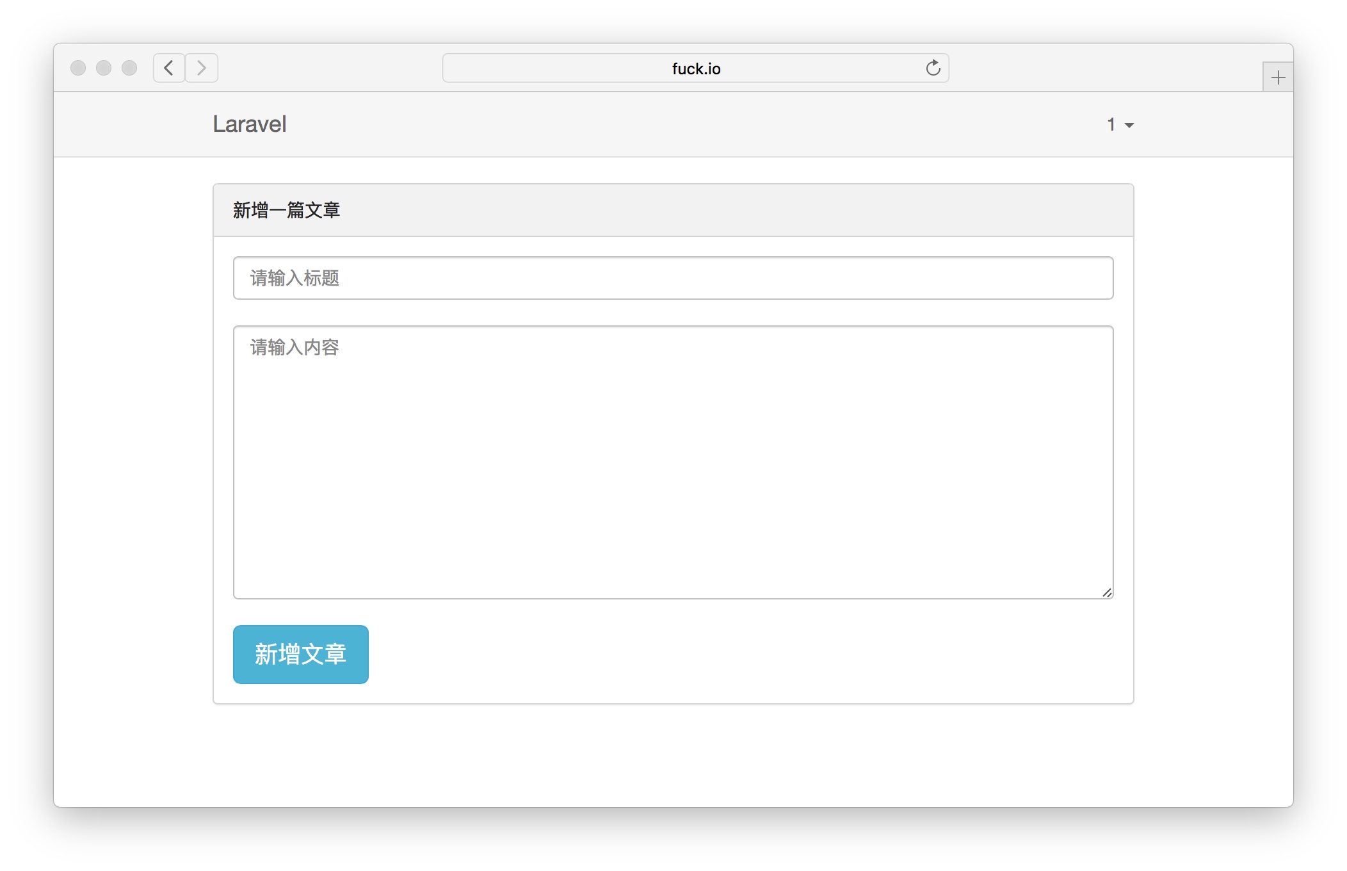Open the Laravel brand link in navbar
Viewport: 1347px width, 871px height.
pyautogui.click(x=250, y=124)
